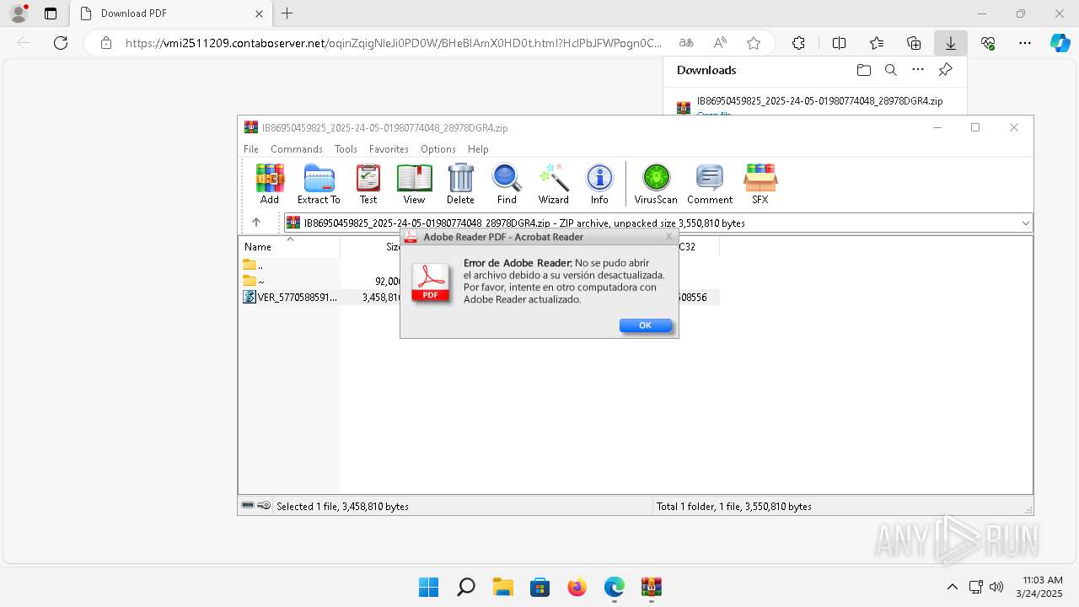Click the Download PDF browser tab
This screenshot has width=1079, height=607.
[x=169, y=13]
